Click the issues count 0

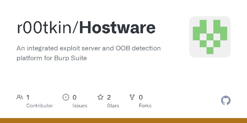click(74, 97)
